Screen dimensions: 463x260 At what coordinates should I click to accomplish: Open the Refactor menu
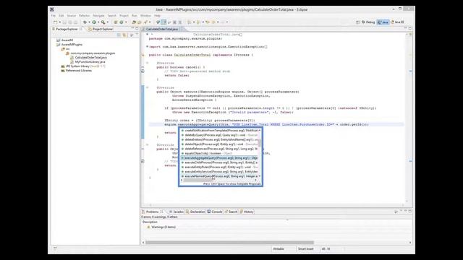click(x=84, y=16)
